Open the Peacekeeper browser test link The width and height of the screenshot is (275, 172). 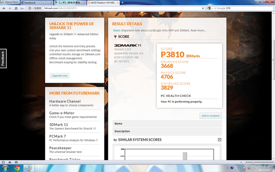tap(60, 148)
